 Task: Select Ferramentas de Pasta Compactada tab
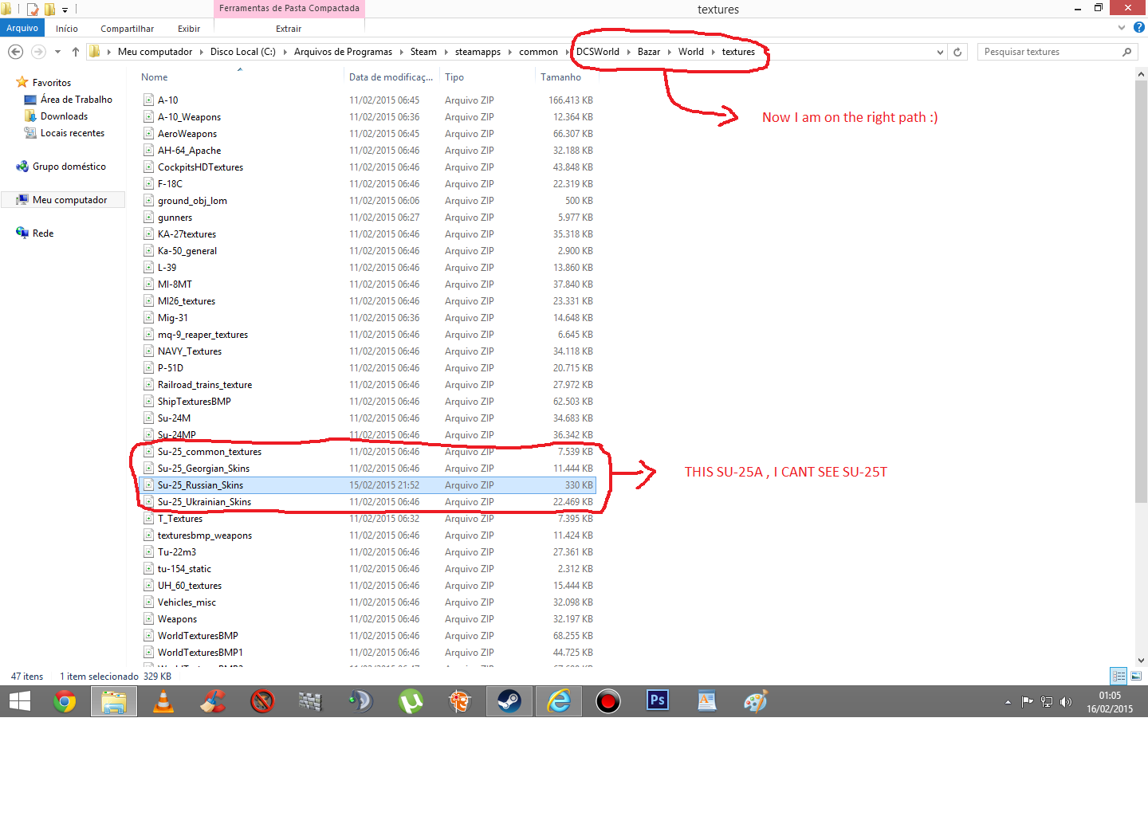[x=289, y=8]
